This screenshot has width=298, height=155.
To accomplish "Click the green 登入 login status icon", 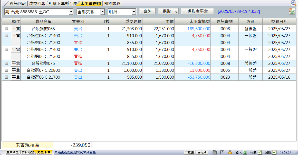I will coord(245,152).
